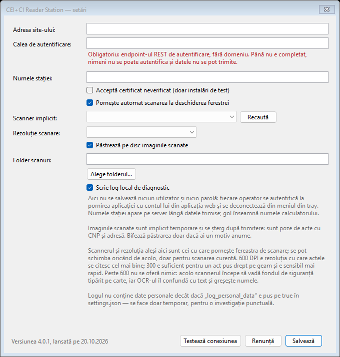
Task: Click the red Obligatoriu warning text
Action: coord(197,58)
